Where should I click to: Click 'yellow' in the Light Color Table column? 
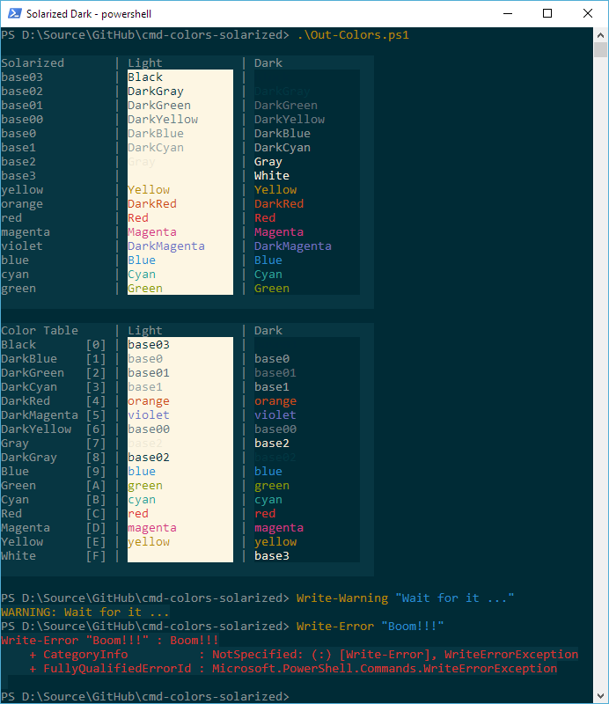coord(149,542)
